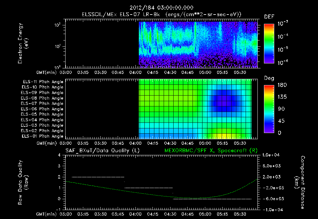Click the ELS-06 Pitch Angle row label

[42, 109]
